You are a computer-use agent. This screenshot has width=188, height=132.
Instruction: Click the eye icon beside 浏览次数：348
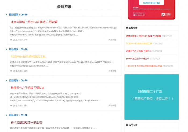(11, 40)
